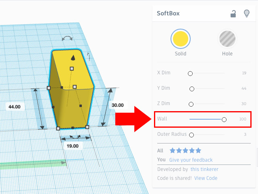Click the Wall slider knob
The width and height of the screenshot is (258, 194).
coord(224,119)
